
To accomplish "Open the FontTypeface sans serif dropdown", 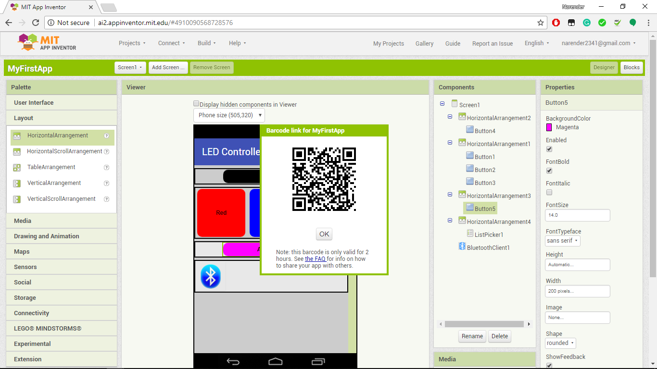I will [x=563, y=241].
